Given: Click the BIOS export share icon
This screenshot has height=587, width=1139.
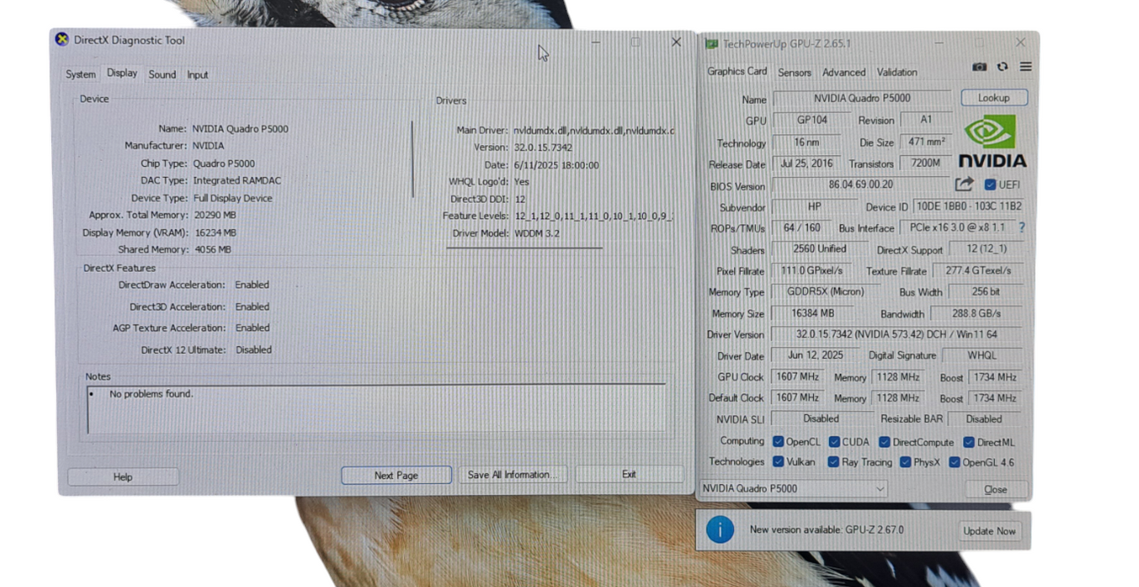Looking at the screenshot, I should coord(964,184).
